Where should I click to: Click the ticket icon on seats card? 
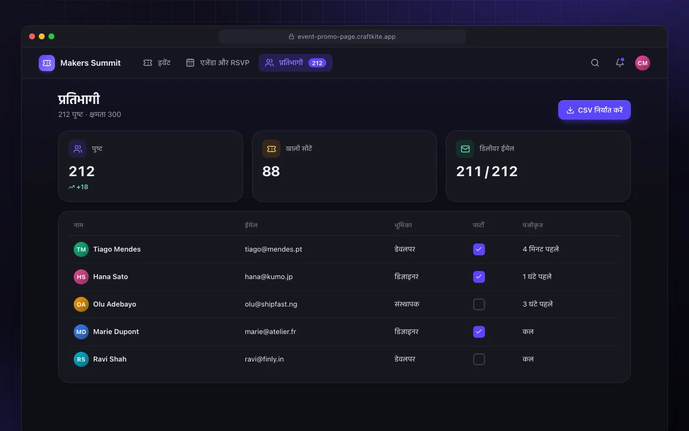(271, 149)
